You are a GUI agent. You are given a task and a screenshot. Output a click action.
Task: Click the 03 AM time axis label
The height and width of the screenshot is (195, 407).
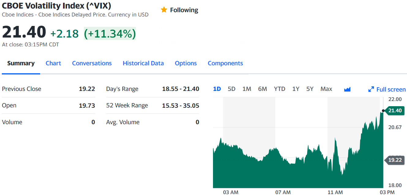coord(231,192)
